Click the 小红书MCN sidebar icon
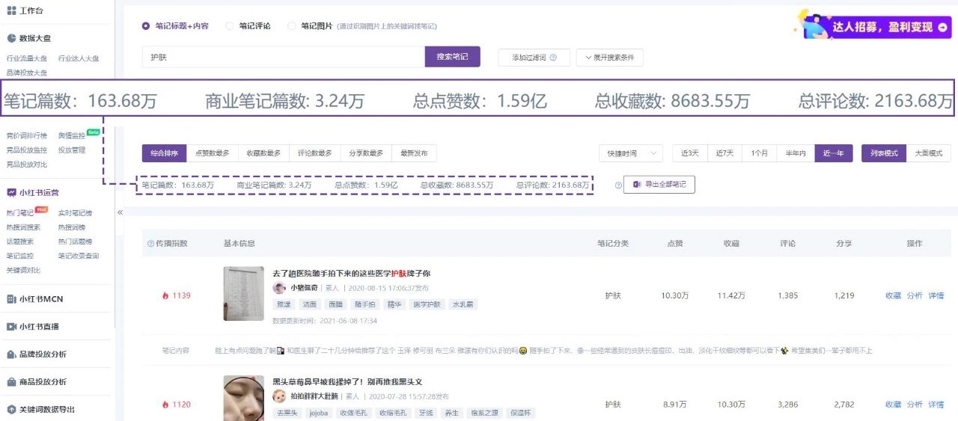Image resolution: width=958 pixels, height=421 pixels. point(11,299)
